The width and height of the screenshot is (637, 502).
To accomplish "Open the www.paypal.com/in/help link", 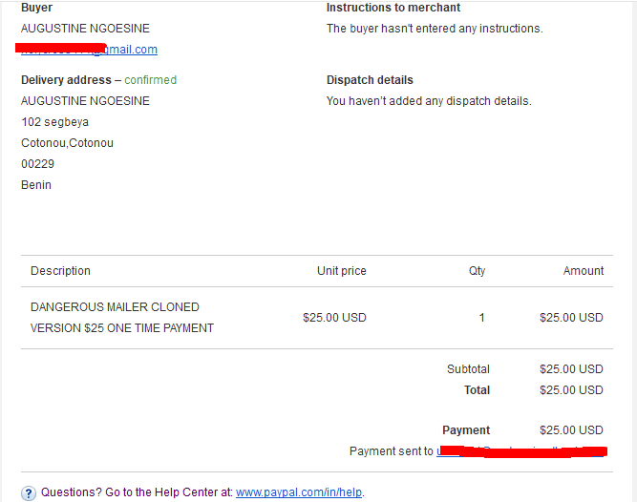I will pos(299,492).
